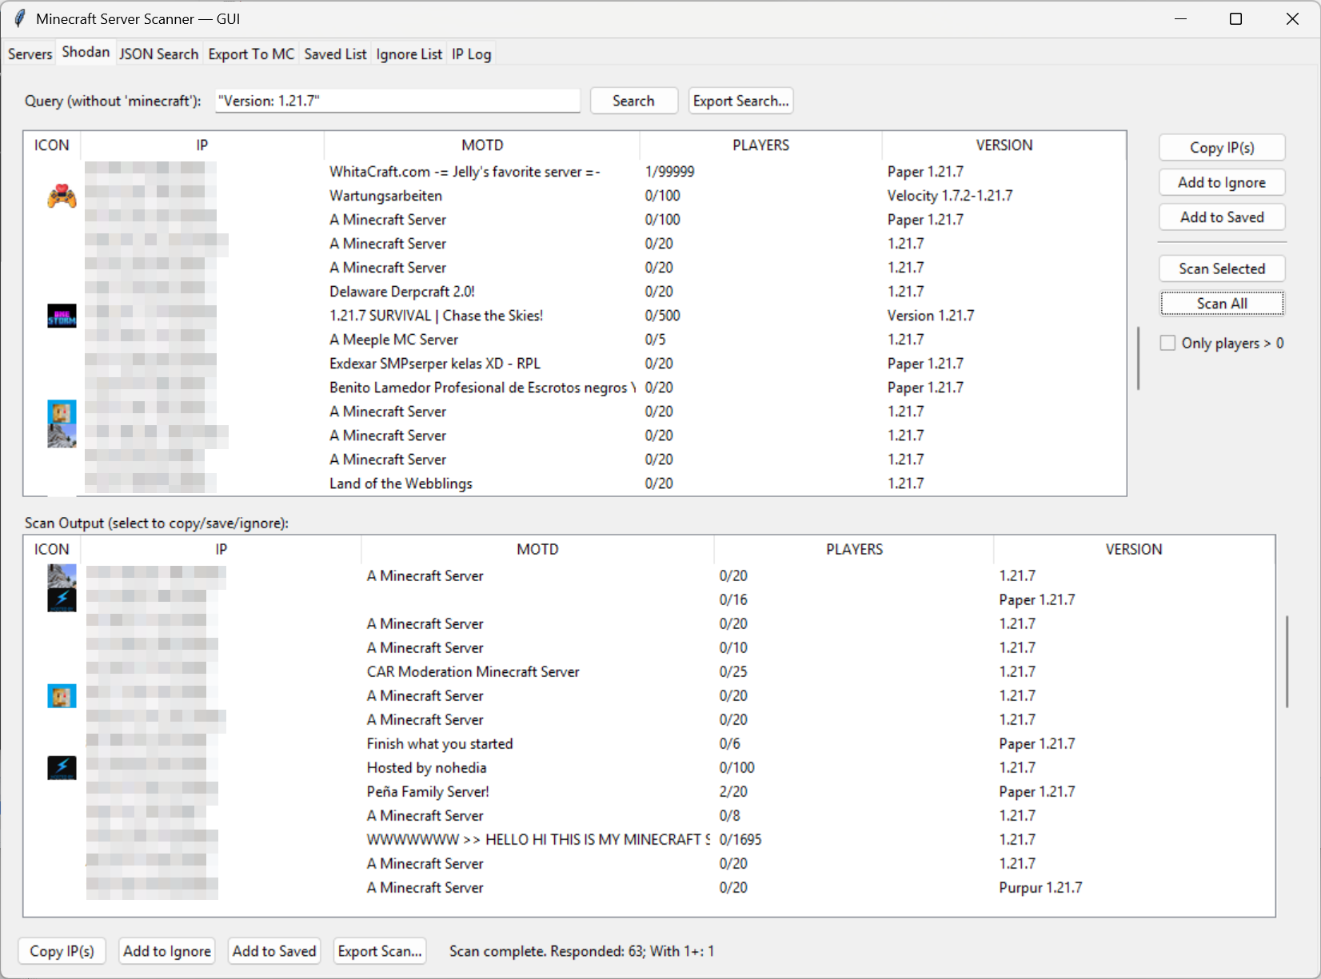Viewport: 1321px width, 979px height.
Task: Select the Delaware Derpcraft 2.0! row
Action: click(x=575, y=292)
